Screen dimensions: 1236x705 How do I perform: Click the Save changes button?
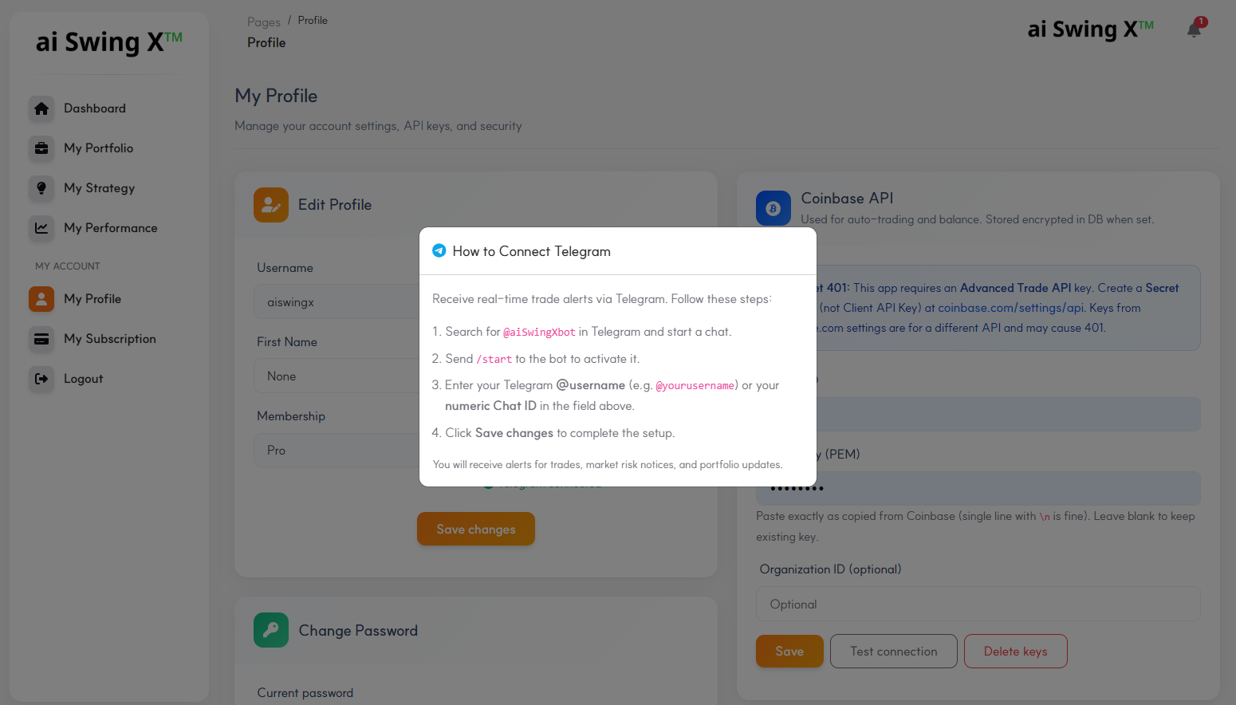pyautogui.click(x=475, y=528)
